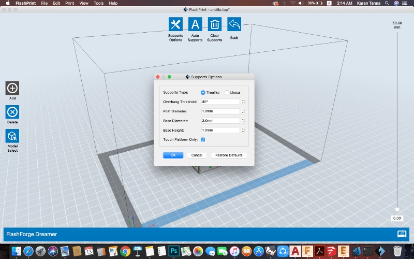The width and height of the screenshot is (414, 259).
Task: Click the Auto Supports icon
Action: [195, 24]
